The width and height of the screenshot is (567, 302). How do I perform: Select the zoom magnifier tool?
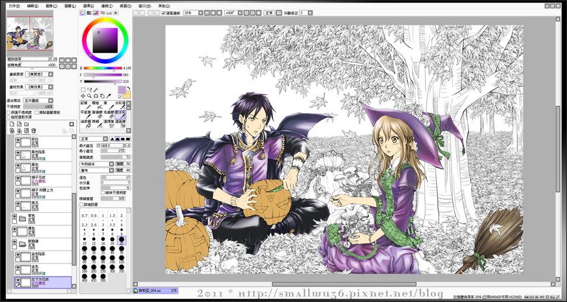tap(89, 96)
